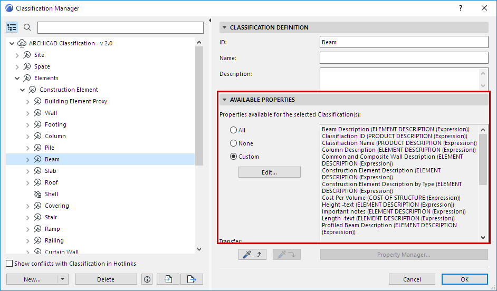Expand the Site tree node

tap(17, 55)
